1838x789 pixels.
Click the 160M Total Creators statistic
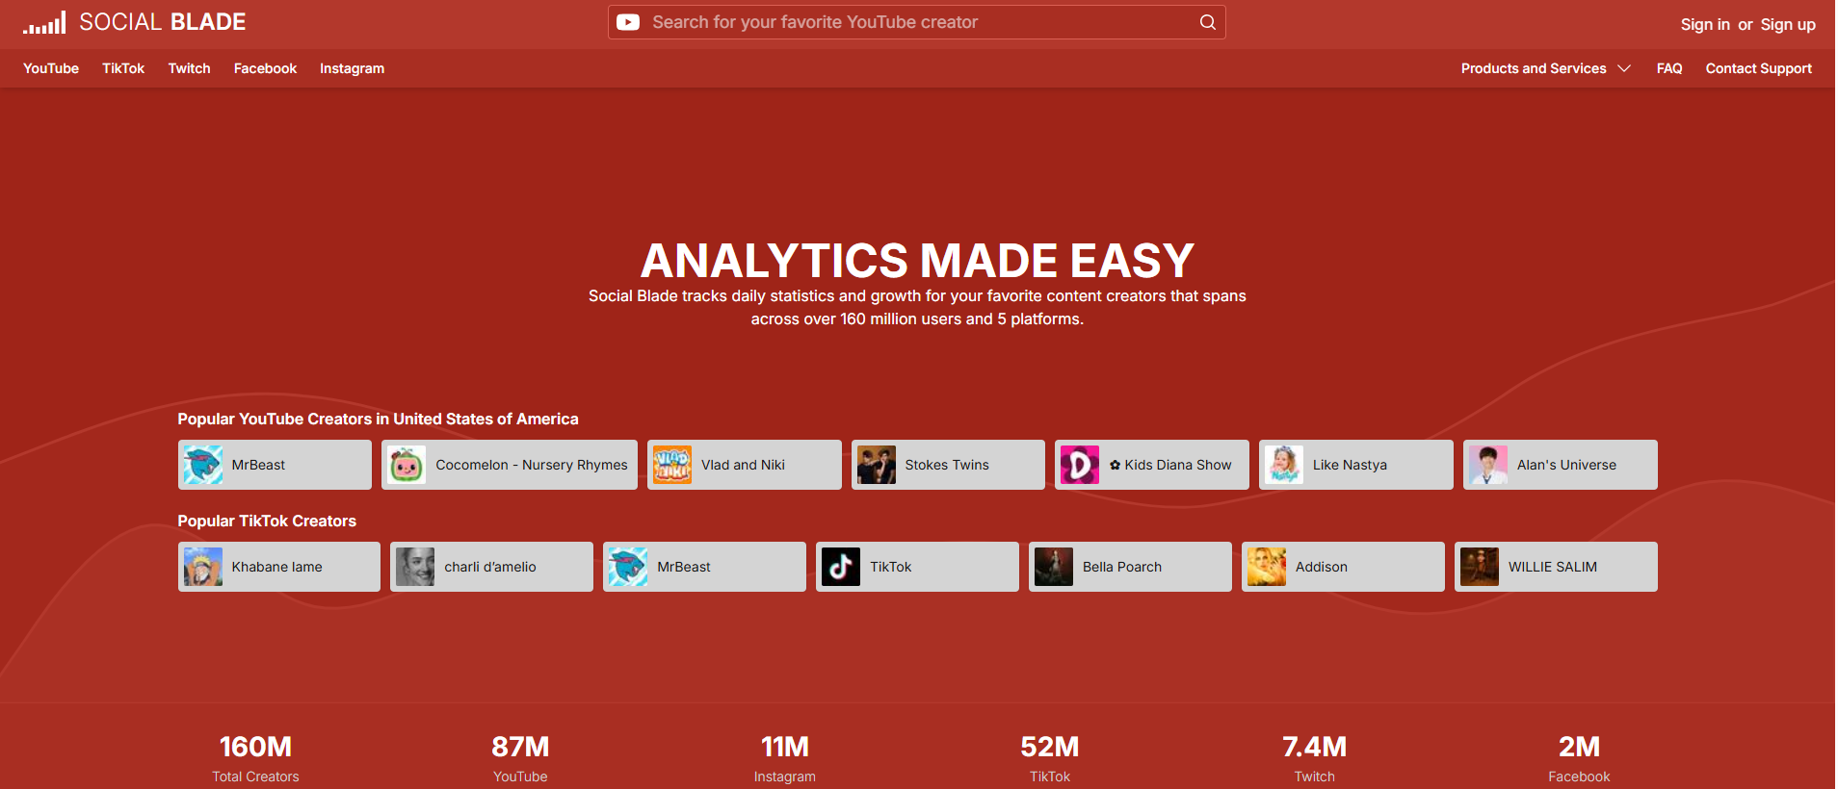[255, 759]
